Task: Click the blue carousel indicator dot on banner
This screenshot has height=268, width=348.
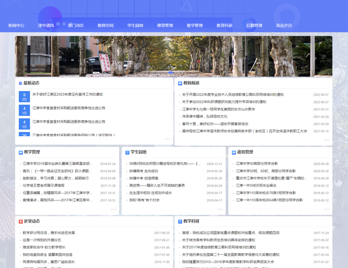Action: tap(170, 72)
